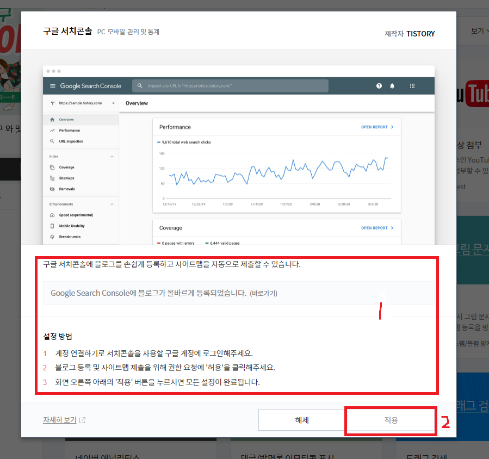Click the URL inspection search field

[x=230, y=86]
